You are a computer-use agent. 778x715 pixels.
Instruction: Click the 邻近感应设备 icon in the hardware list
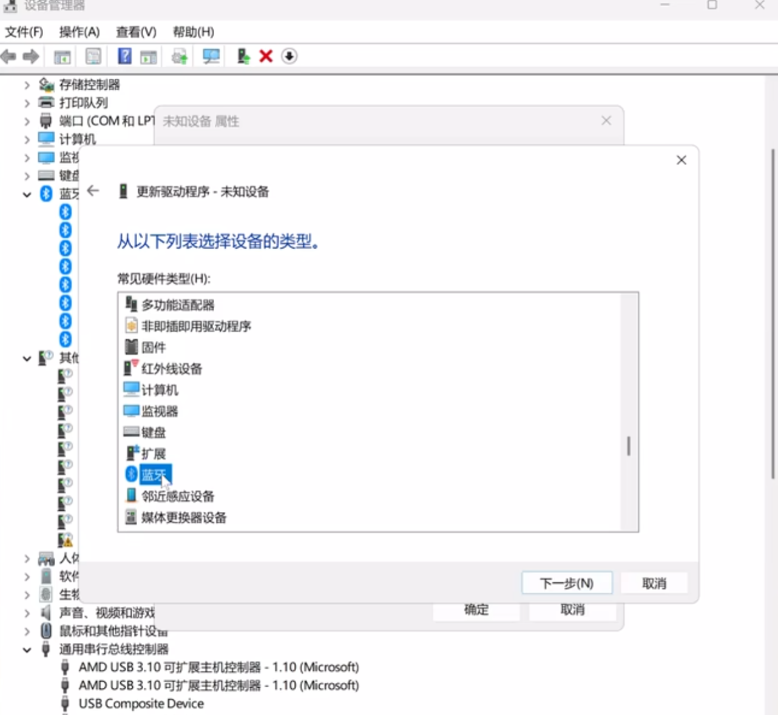coord(131,495)
